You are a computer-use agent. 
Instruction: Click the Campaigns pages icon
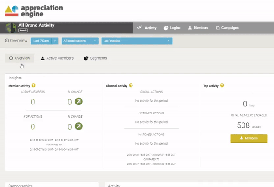(217, 28)
